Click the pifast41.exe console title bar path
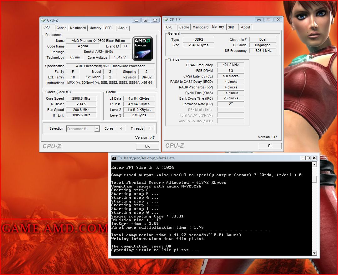This screenshot has width=338, height=275. 146,158
